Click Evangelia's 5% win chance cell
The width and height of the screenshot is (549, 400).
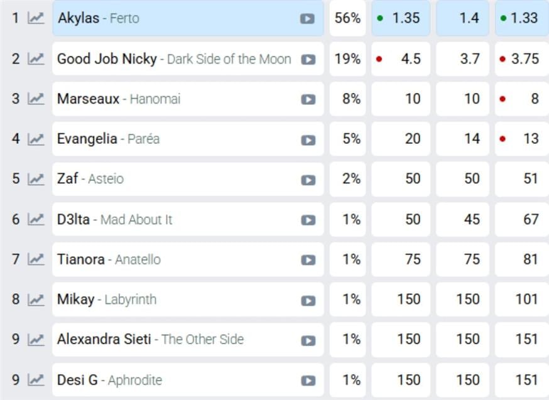coord(347,139)
